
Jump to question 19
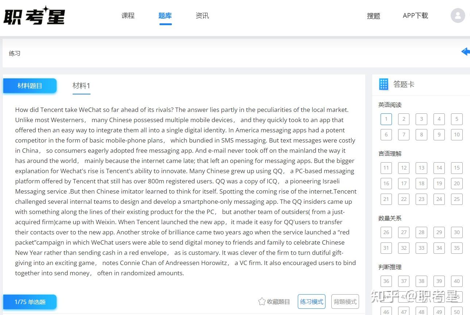(439, 183)
